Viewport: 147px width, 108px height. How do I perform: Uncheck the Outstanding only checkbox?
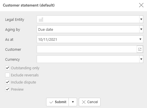coord(7,68)
